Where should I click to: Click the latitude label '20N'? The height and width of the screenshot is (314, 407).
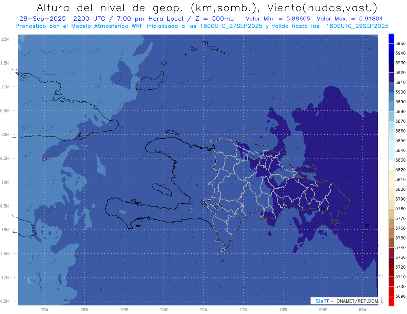(5, 134)
